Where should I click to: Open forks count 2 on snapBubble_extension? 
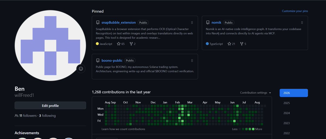(x=133, y=44)
